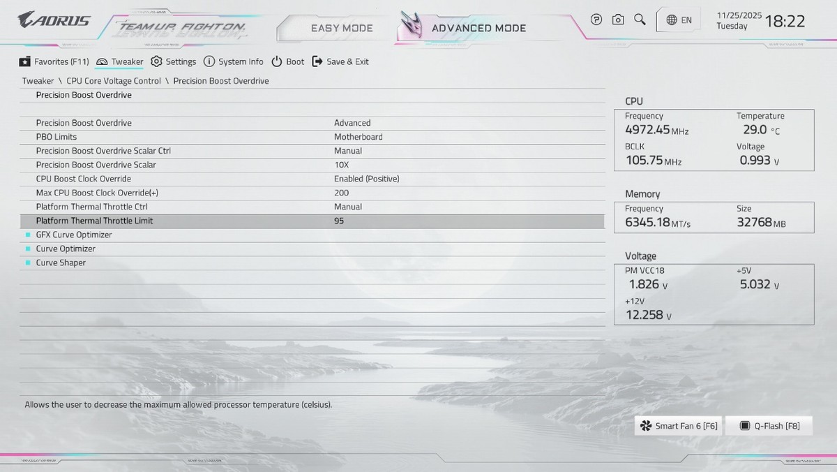Launch Q-Flash [F8] button
This screenshot has width=837, height=472.
pyautogui.click(x=769, y=426)
